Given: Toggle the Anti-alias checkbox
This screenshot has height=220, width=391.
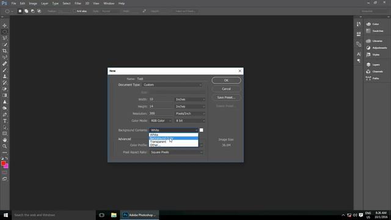Looking at the screenshot, I should click(75, 11).
